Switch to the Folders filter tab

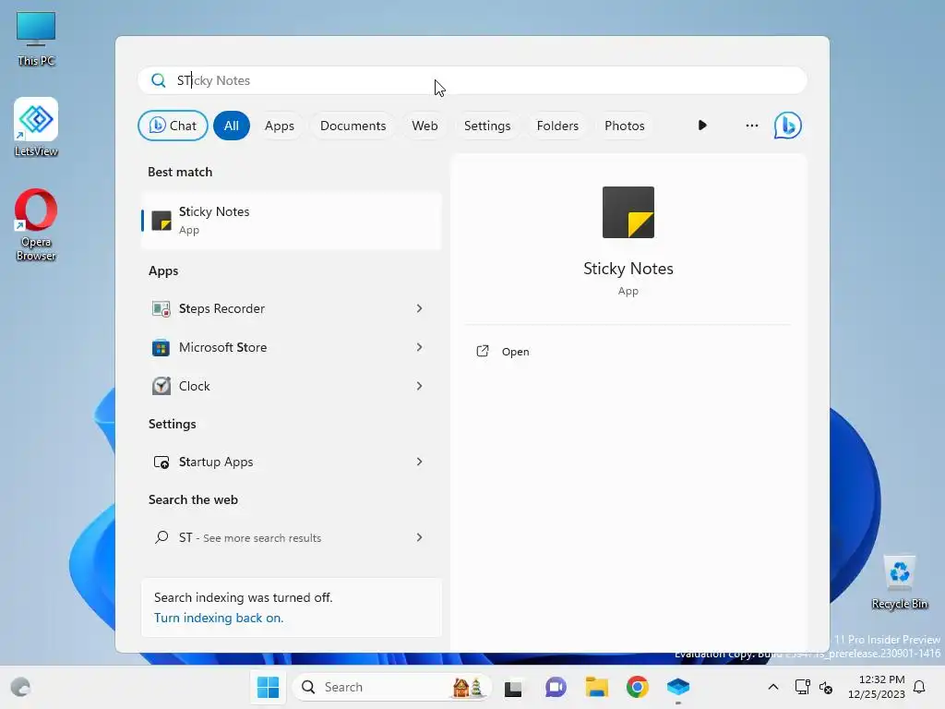(x=557, y=126)
